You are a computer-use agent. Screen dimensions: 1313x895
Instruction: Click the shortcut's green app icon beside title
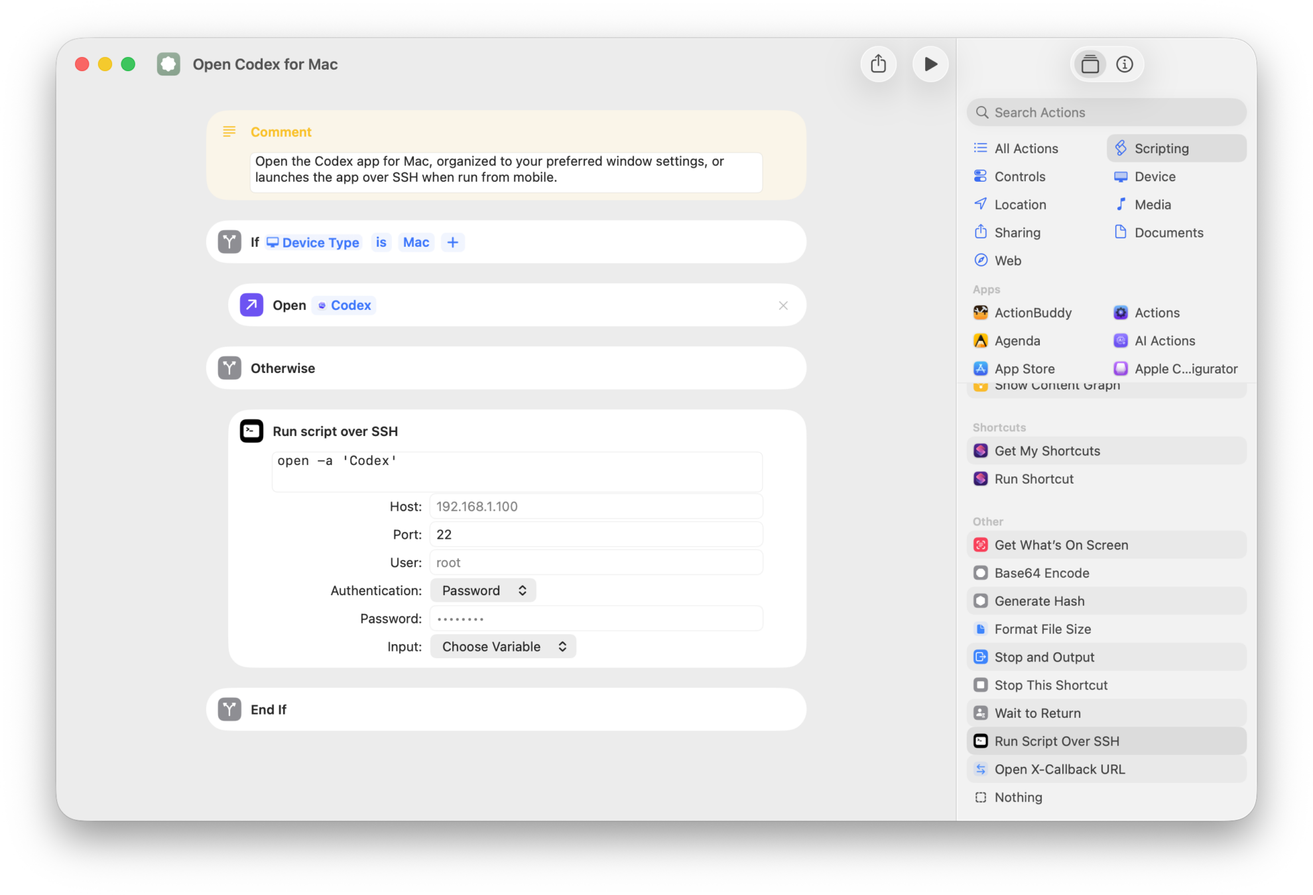click(168, 64)
